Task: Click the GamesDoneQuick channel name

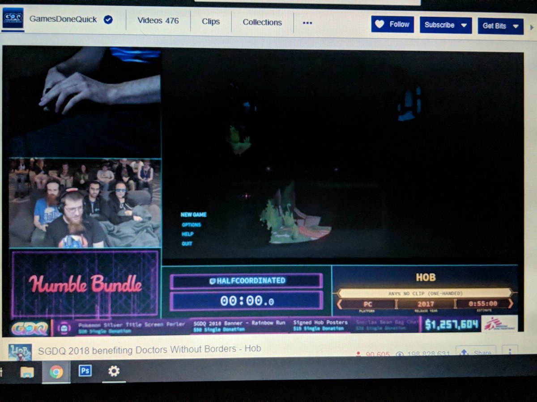Action: [x=63, y=19]
